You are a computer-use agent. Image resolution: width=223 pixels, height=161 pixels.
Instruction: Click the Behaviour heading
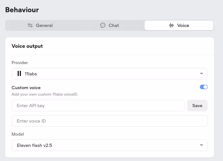(22, 10)
